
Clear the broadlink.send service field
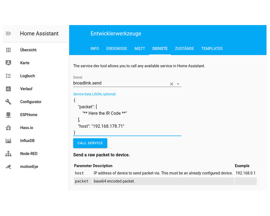pyautogui.click(x=171, y=84)
